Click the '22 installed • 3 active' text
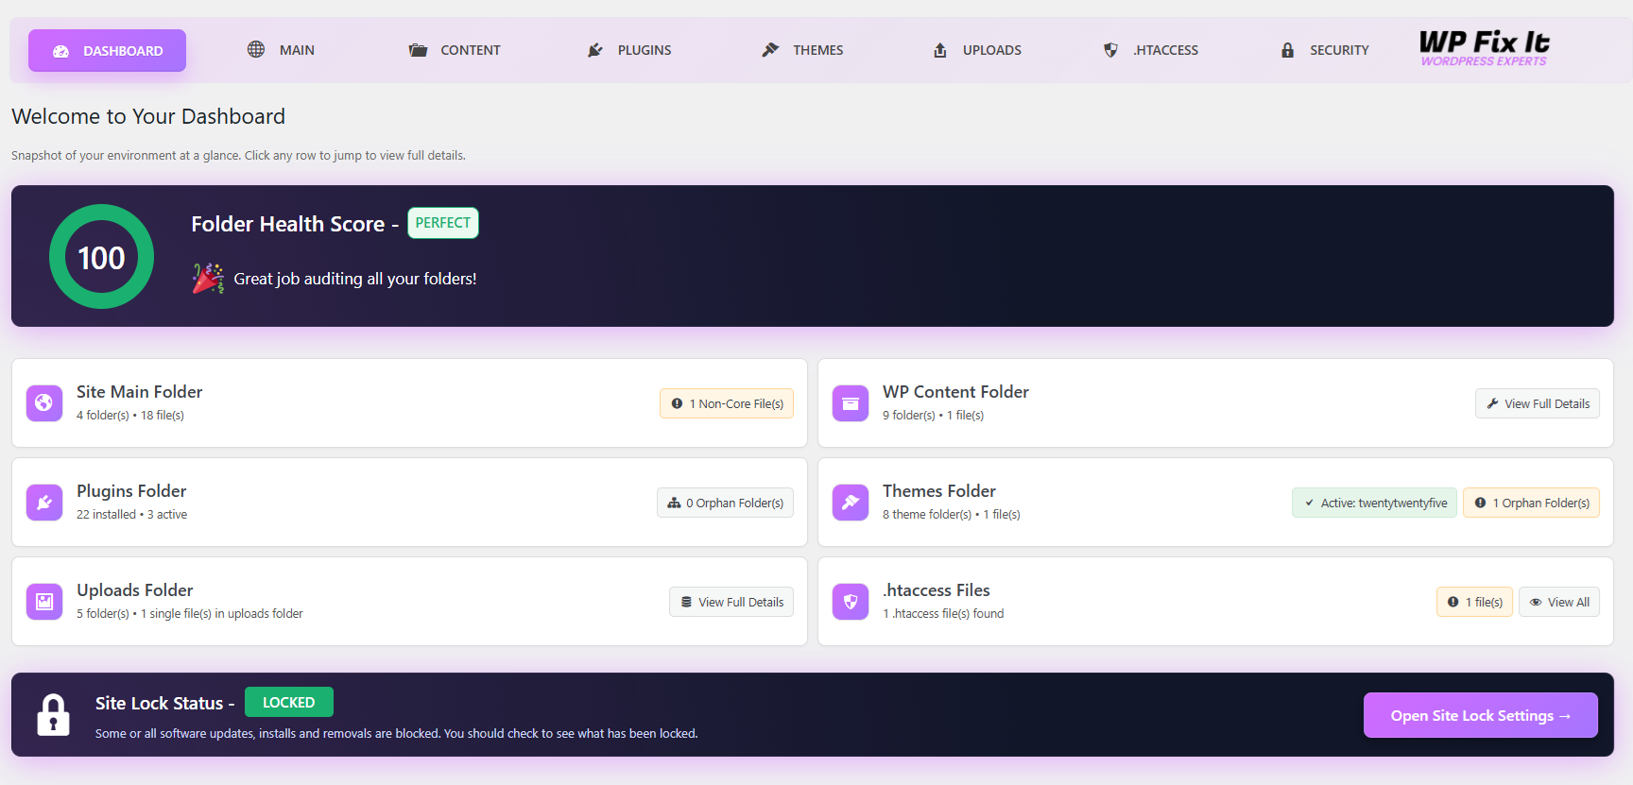The height and width of the screenshot is (785, 1633). click(x=132, y=515)
